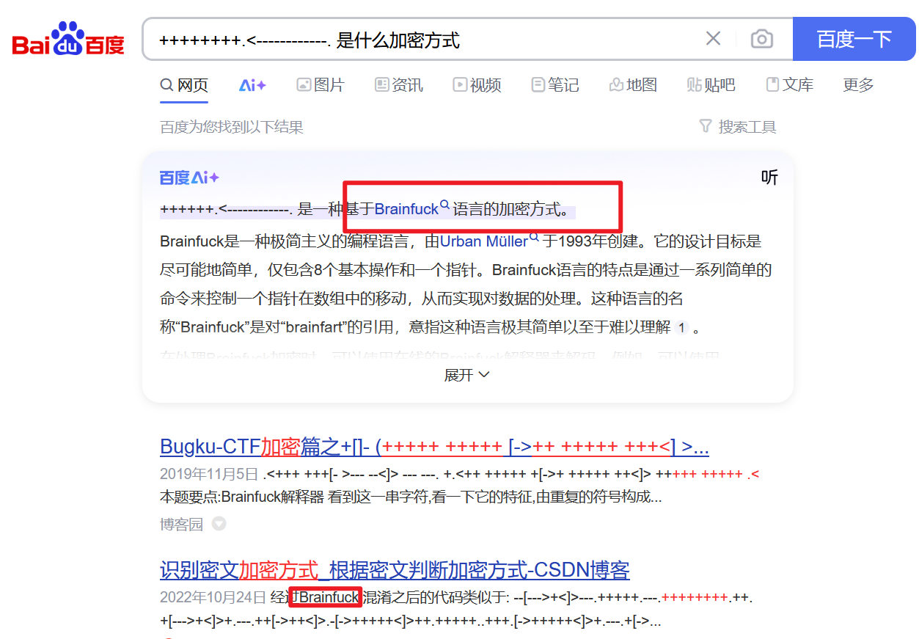Open the AI+ tab
Viewport: 919px width, 639px height.
tap(252, 85)
